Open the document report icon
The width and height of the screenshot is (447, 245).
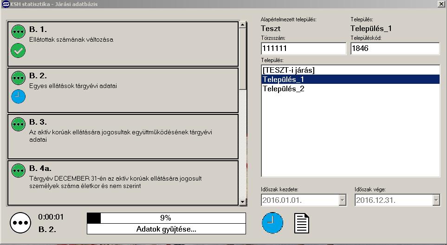(x=302, y=223)
